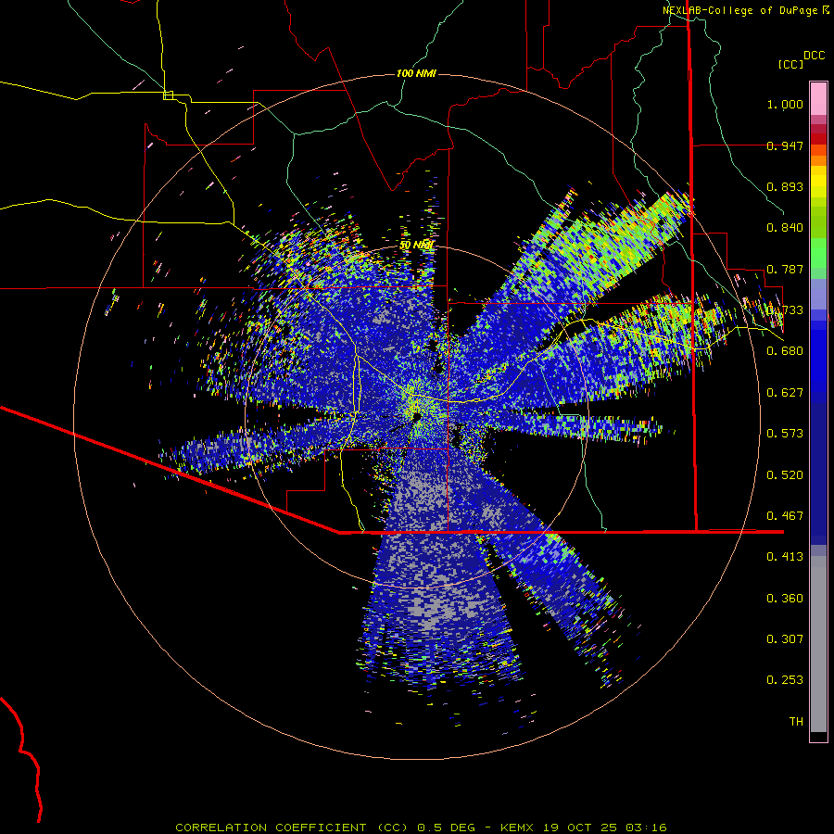Image resolution: width=834 pixels, height=834 pixels.
Task: Click the 0.627 scale value
Action: pyautogui.click(x=785, y=393)
